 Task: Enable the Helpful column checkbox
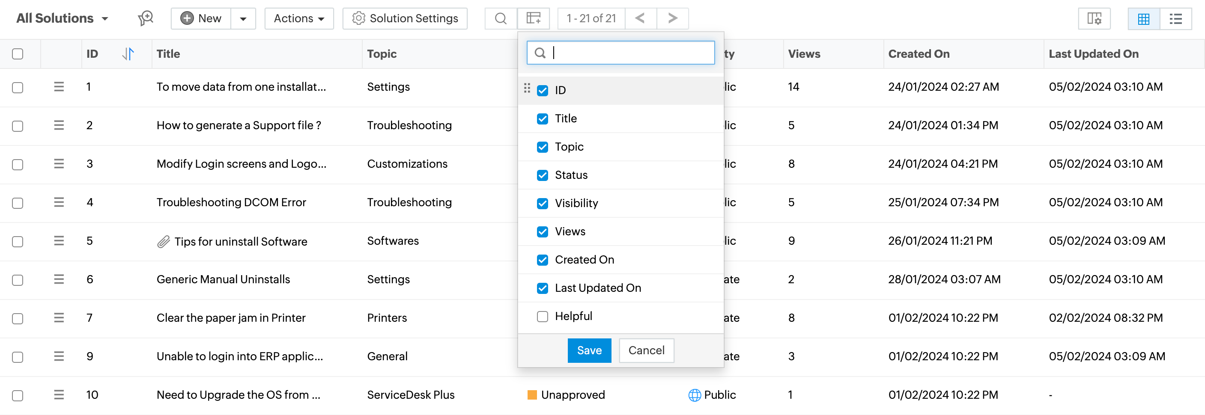542,317
